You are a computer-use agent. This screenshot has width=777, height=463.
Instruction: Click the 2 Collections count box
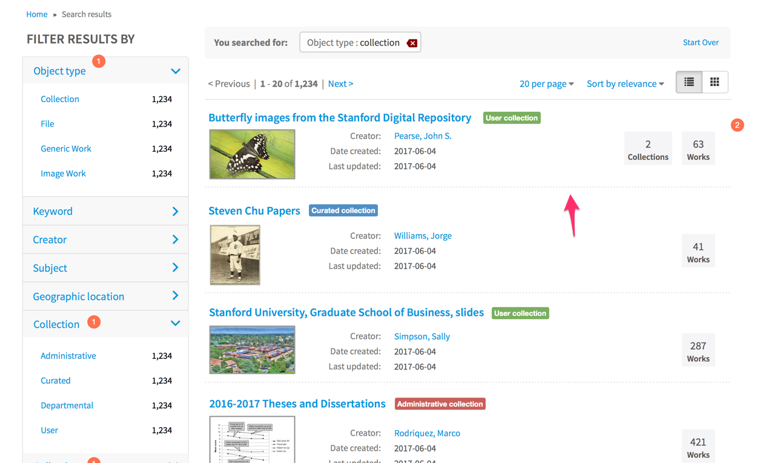click(x=648, y=148)
